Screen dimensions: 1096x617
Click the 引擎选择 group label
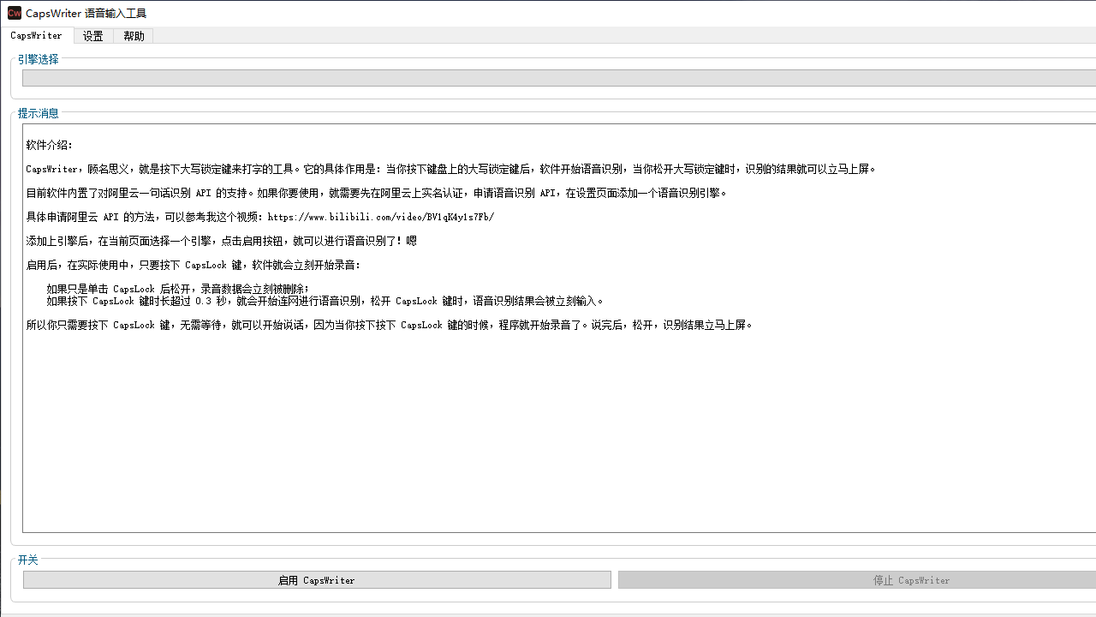(39, 59)
